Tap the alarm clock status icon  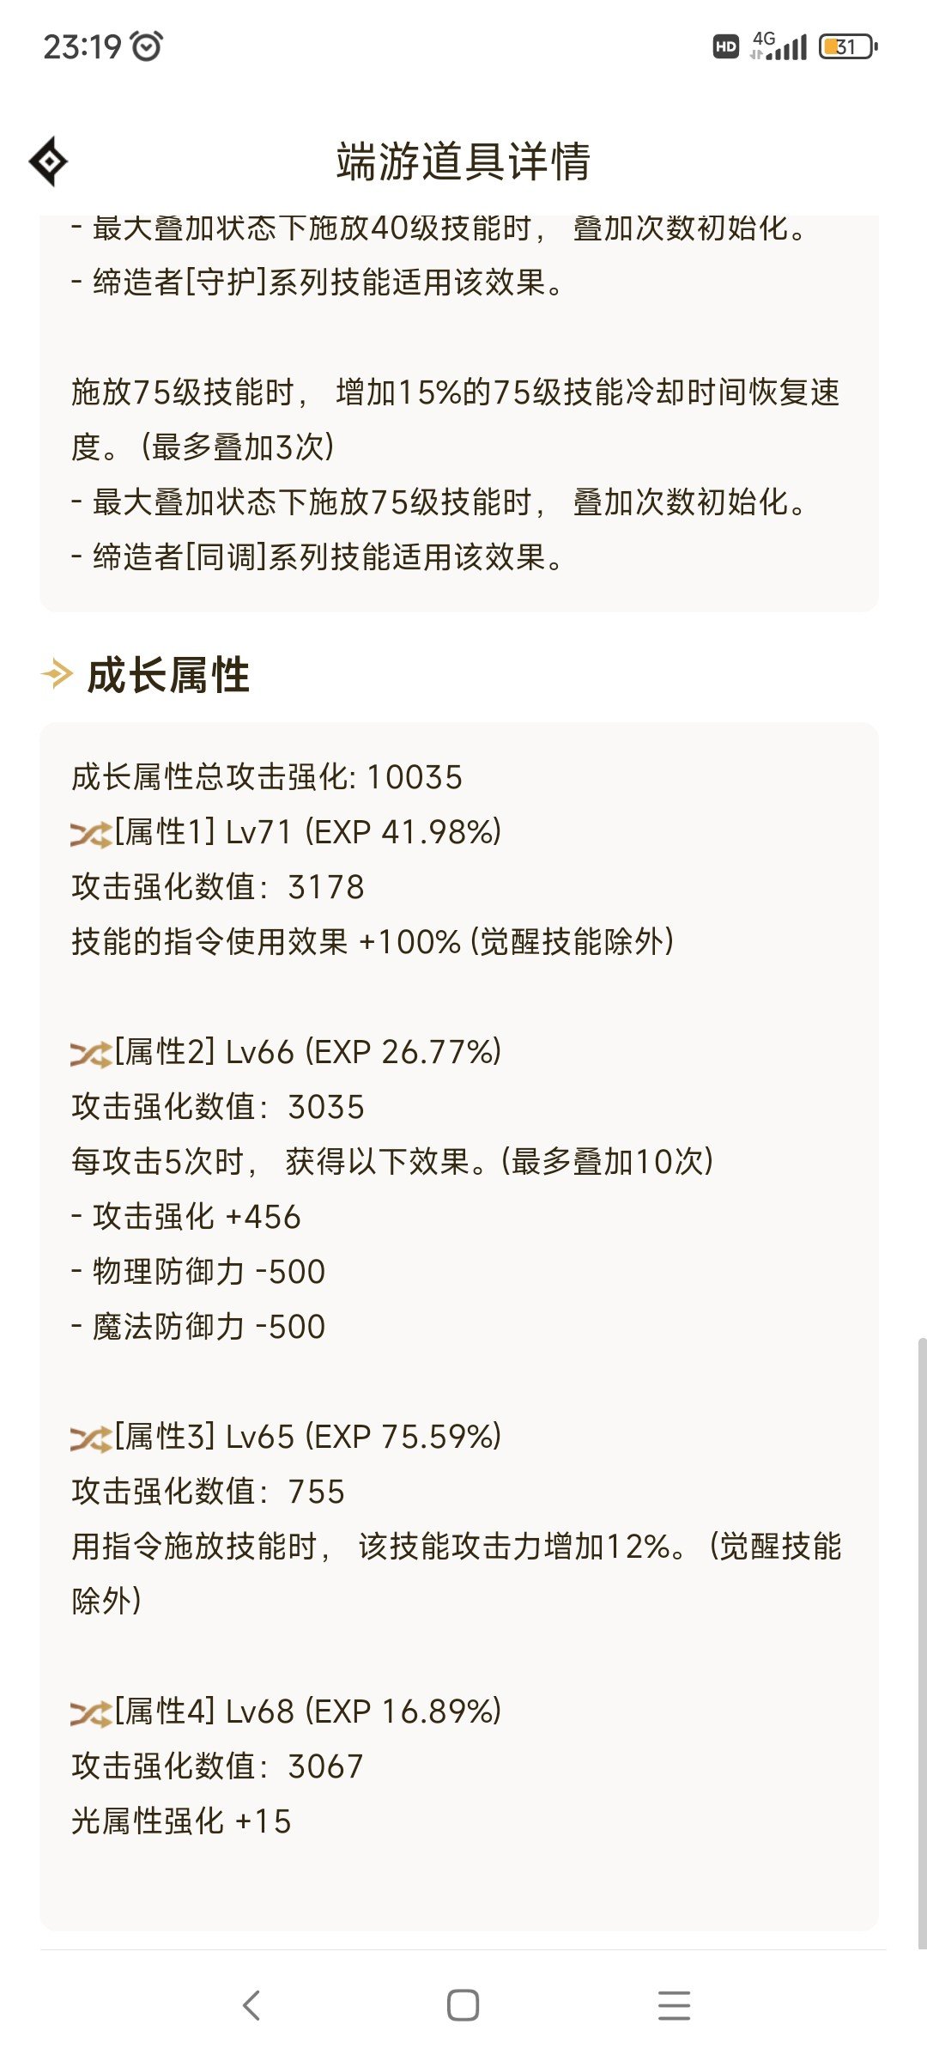pos(147,46)
